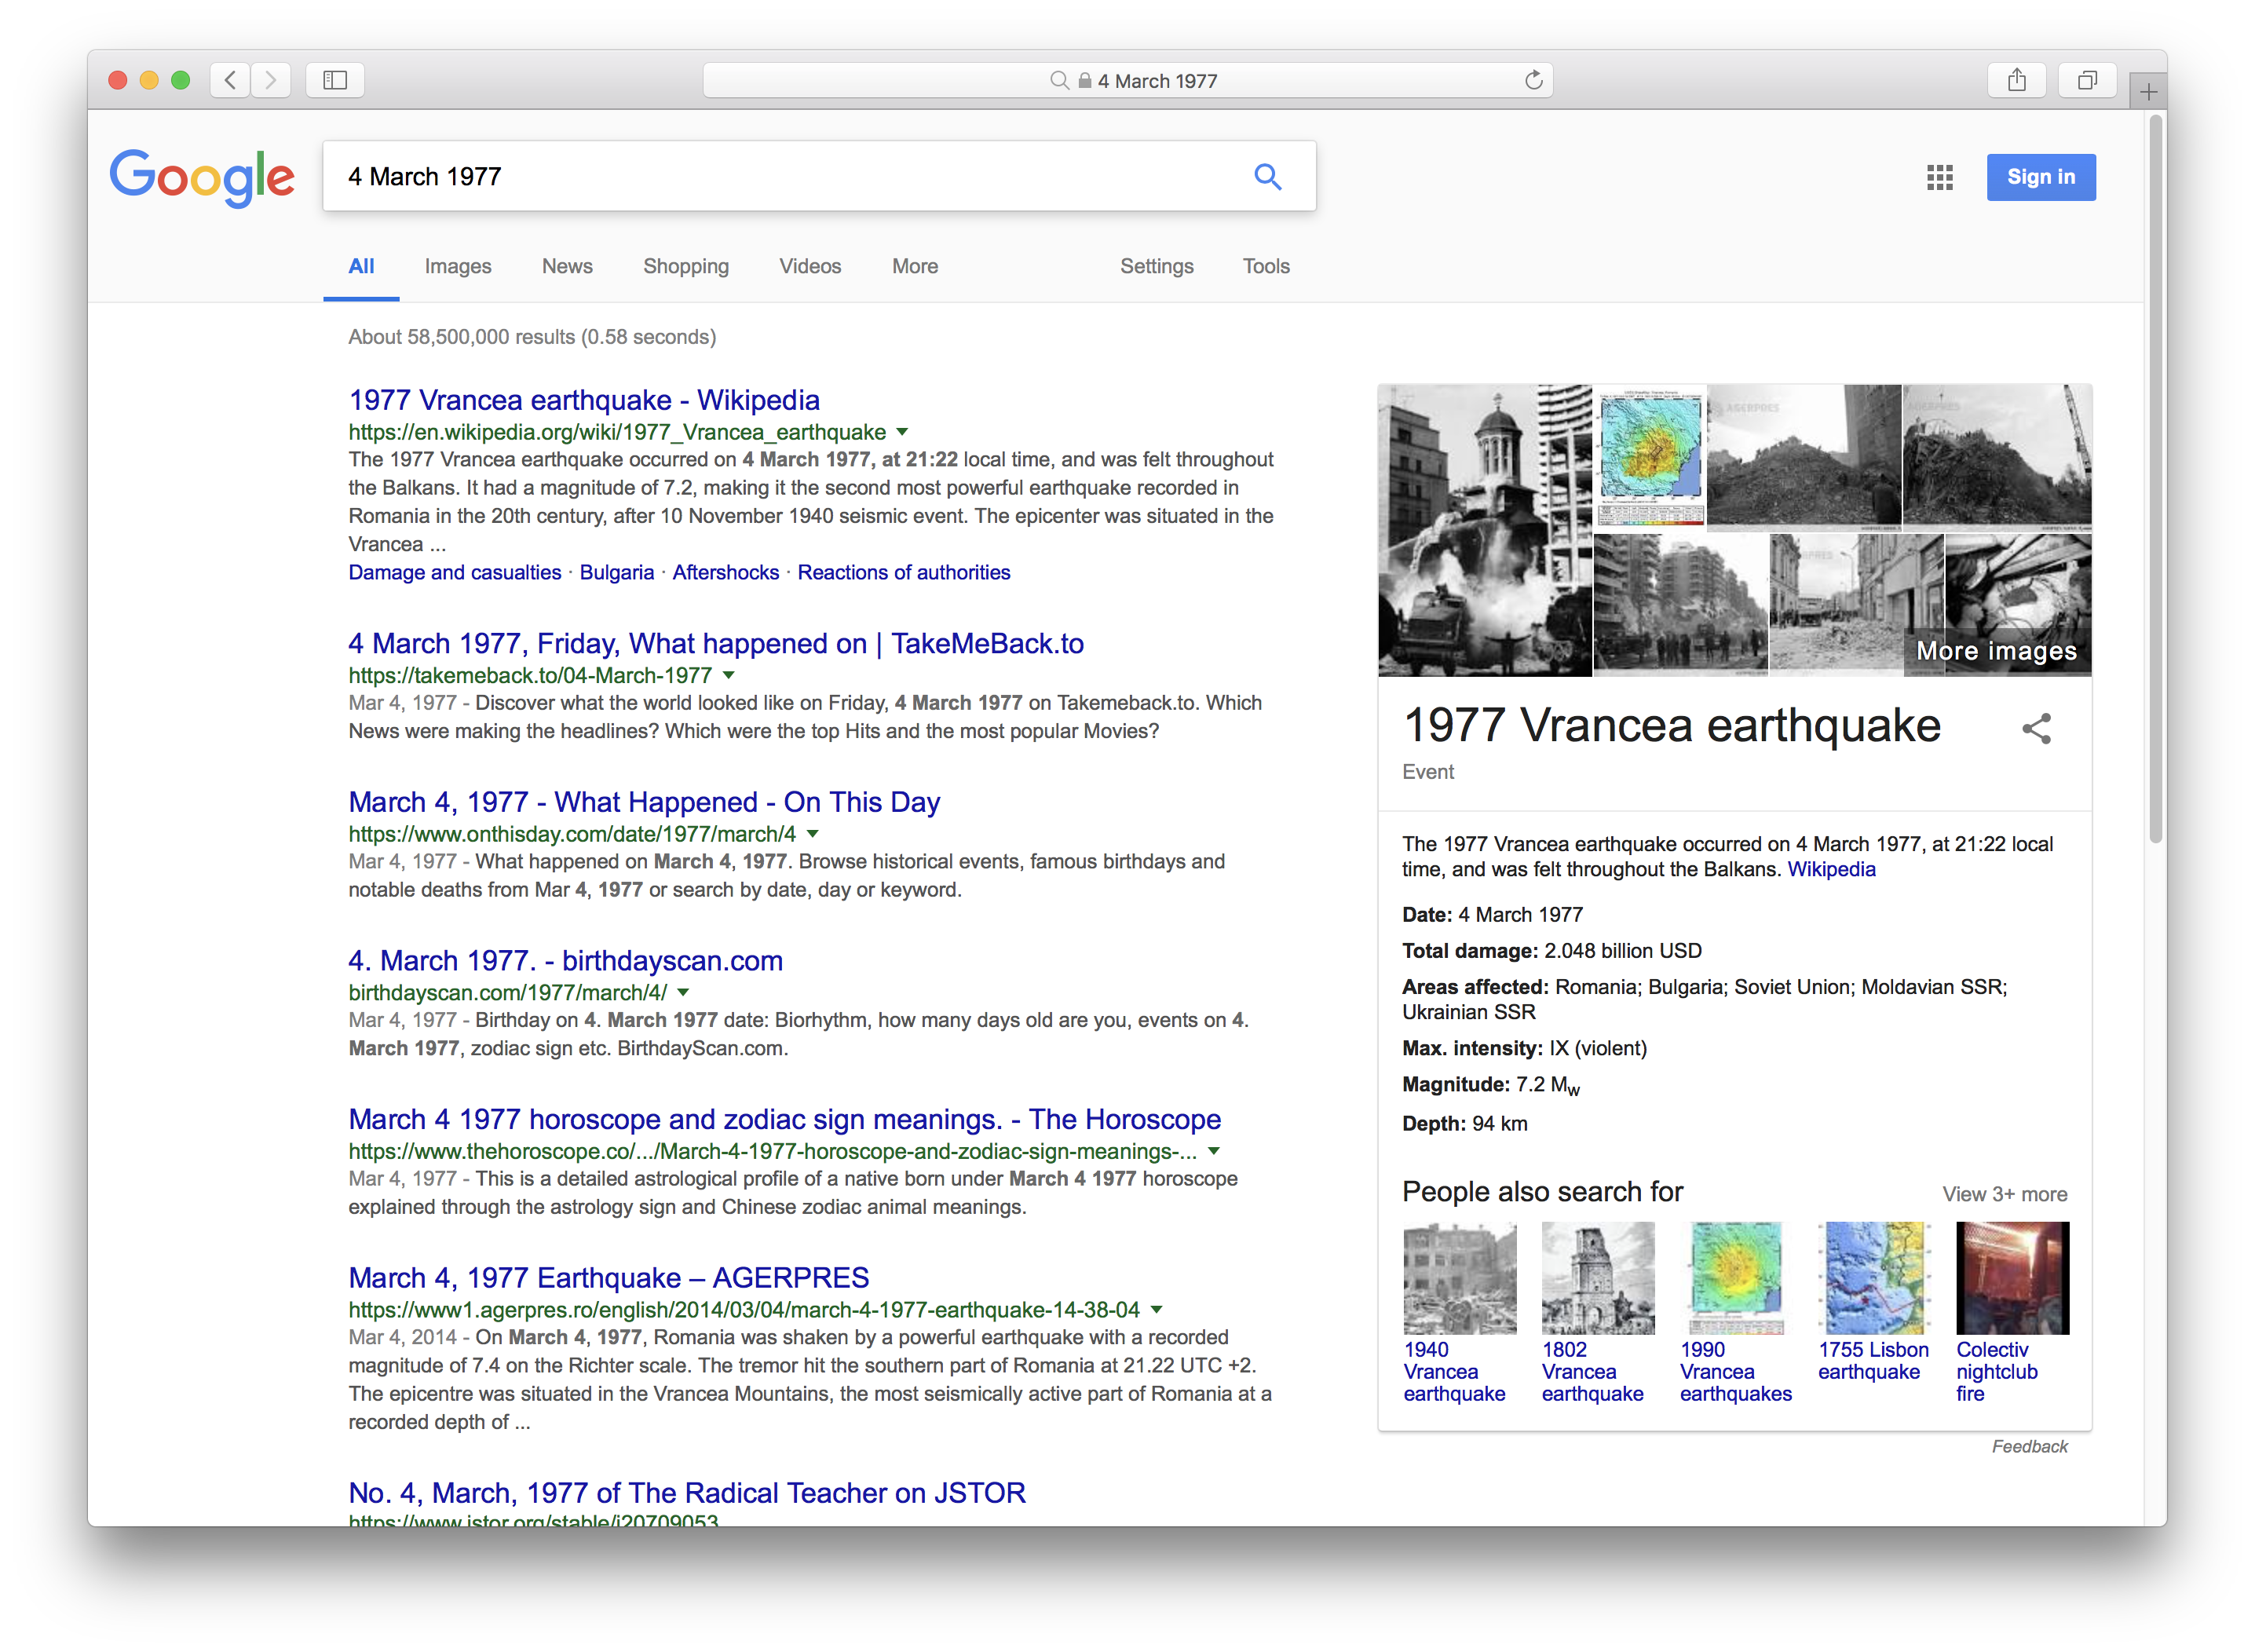The image size is (2255, 1652).
Task: Click the Safari back arrow button
Action: [230, 80]
